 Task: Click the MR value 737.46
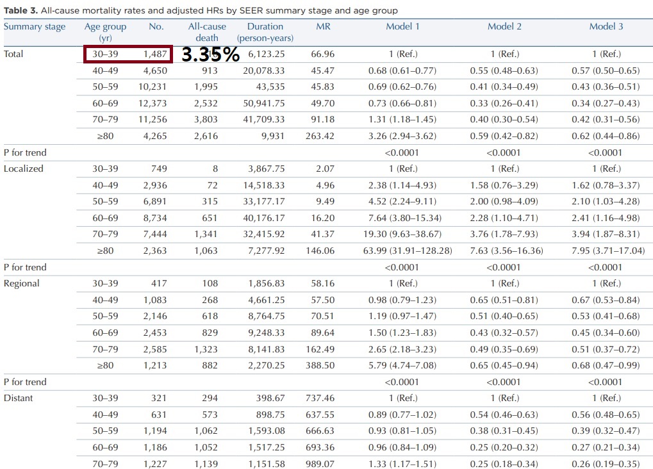point(320,398)
